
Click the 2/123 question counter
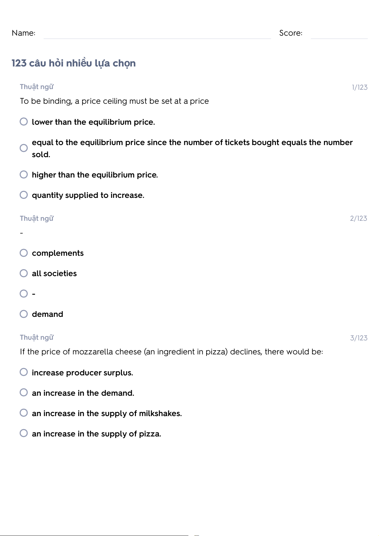coord(359,219)
